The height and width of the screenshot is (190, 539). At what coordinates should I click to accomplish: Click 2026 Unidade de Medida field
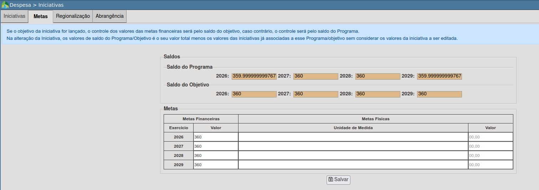tap(353, 137)
